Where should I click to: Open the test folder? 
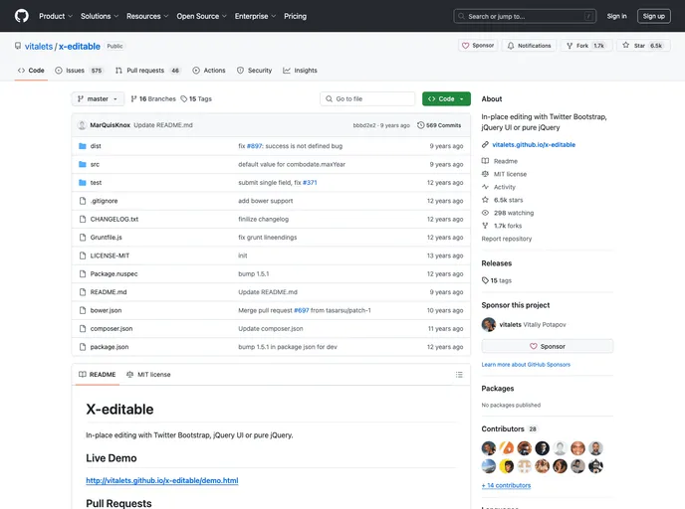coord(96,183)
